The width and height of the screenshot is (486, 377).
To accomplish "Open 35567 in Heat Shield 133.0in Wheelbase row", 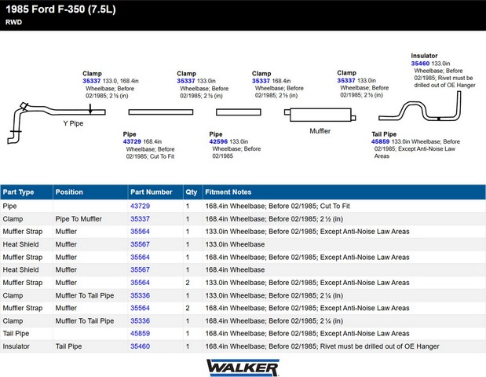I will [x=140, y=244].
